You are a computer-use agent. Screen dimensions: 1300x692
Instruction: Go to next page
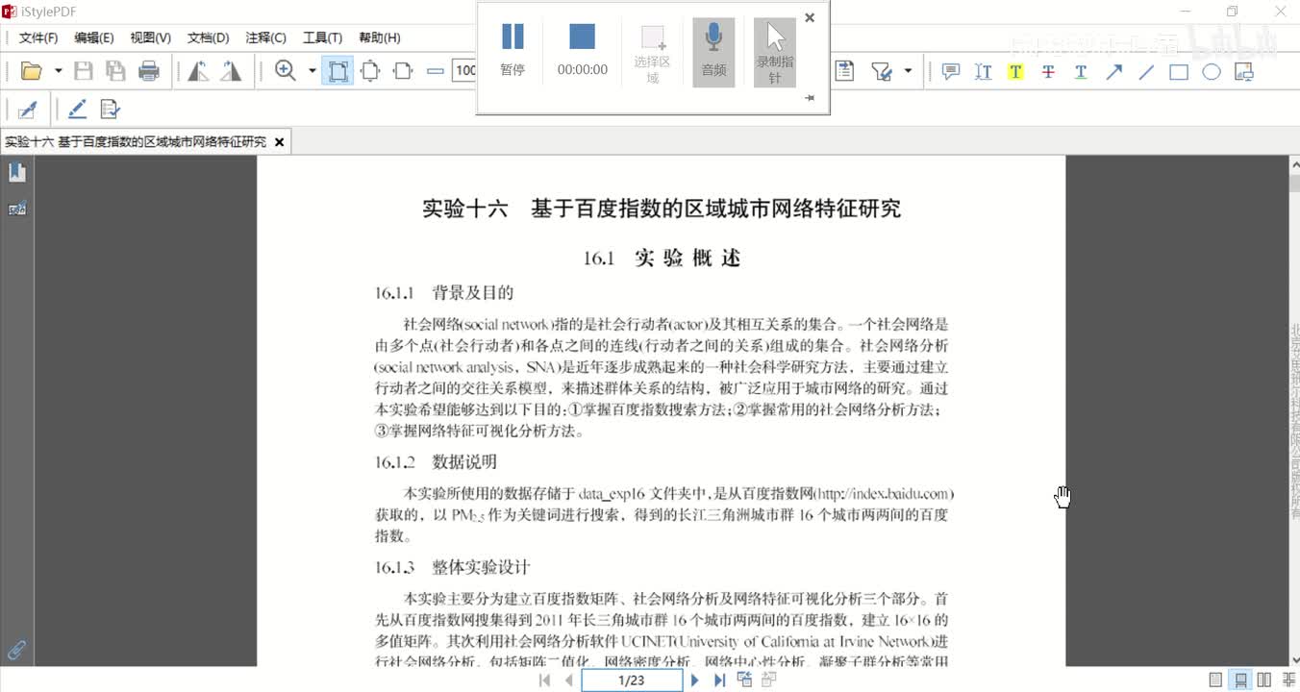pyautogui.click(x=694, y=680)
